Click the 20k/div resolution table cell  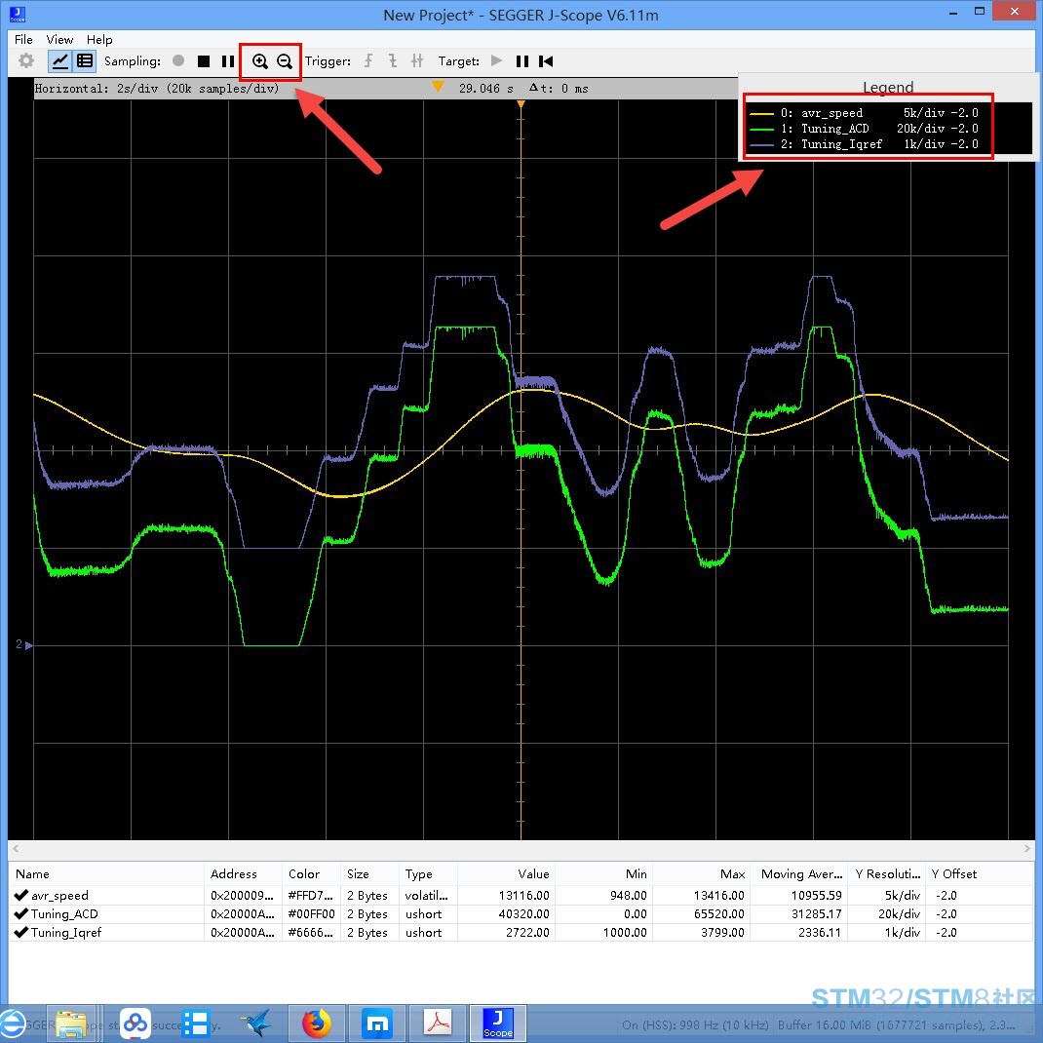(x=886, y=914)
